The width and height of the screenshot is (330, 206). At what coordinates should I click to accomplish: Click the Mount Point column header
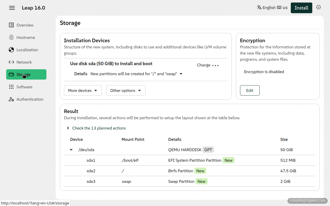click(133, 139)
